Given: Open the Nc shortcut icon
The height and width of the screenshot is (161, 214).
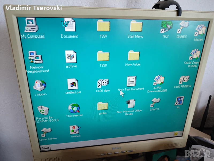Looking at the screenshot, I should point(179,101).
